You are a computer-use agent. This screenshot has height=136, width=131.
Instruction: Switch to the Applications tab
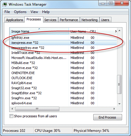pos(15,20)
